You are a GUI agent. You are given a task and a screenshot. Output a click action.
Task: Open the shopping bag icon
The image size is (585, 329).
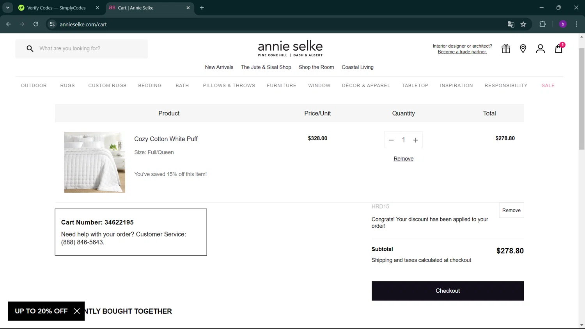coord(558,49)
